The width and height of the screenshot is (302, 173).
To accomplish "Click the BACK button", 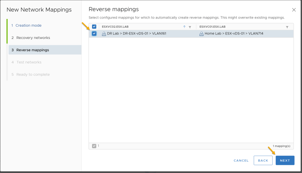I will (263, 160).
